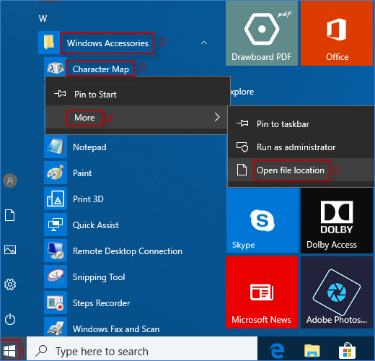375x361 pixels.
Task: Click the Snipping Tool scissors icon
Action: click(56, 277)
